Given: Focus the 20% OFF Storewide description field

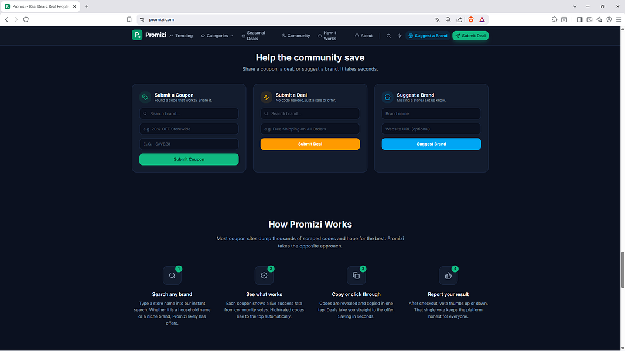Looking at the screenshot, I should (x=189, y=129).
